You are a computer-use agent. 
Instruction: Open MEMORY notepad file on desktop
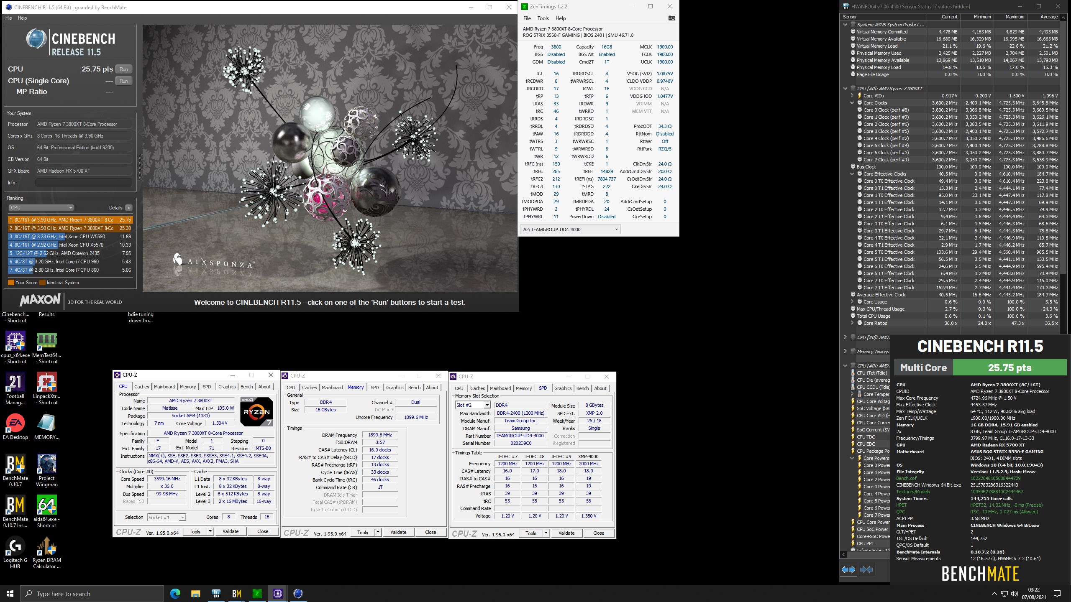[47, 426]
